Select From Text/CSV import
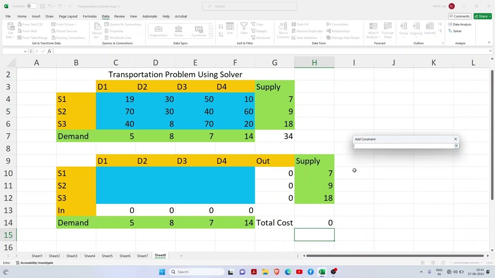The height and width of the screenshot is (278, 495). (30, 24)
